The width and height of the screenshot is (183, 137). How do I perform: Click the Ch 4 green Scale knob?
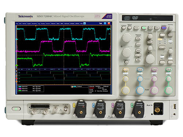168,90
